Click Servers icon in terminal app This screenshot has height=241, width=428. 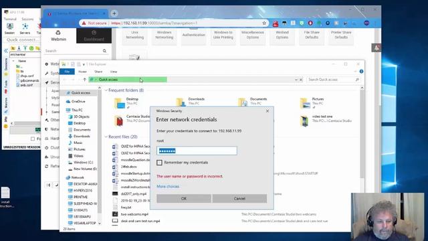[x=25, y=28]
